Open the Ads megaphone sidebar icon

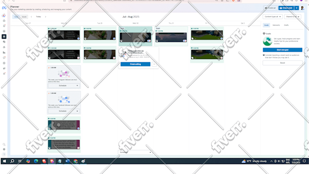point(4,69)
